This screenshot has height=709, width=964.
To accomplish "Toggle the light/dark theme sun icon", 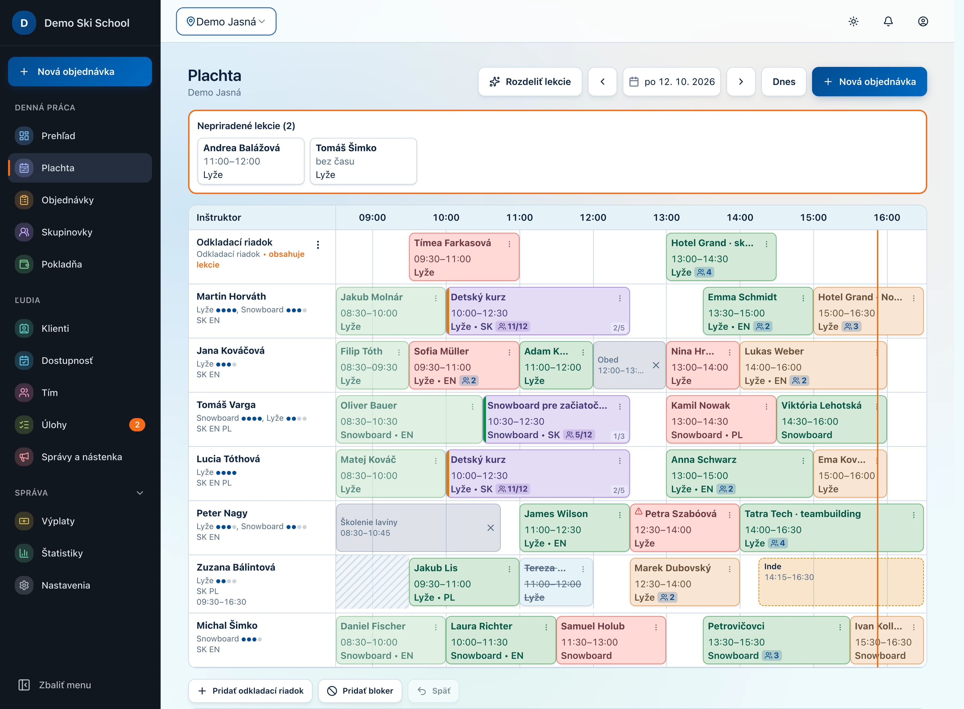I will (x=853, y=21).
